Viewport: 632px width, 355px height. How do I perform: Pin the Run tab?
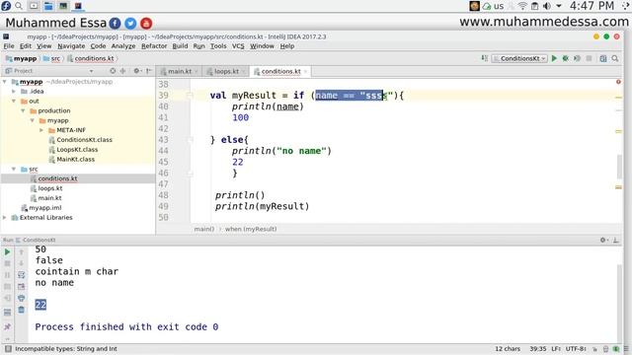tap(7, 326)
